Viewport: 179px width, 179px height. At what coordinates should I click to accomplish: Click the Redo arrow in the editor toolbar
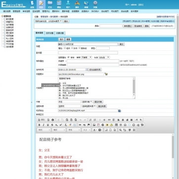[x=85, y=120]
